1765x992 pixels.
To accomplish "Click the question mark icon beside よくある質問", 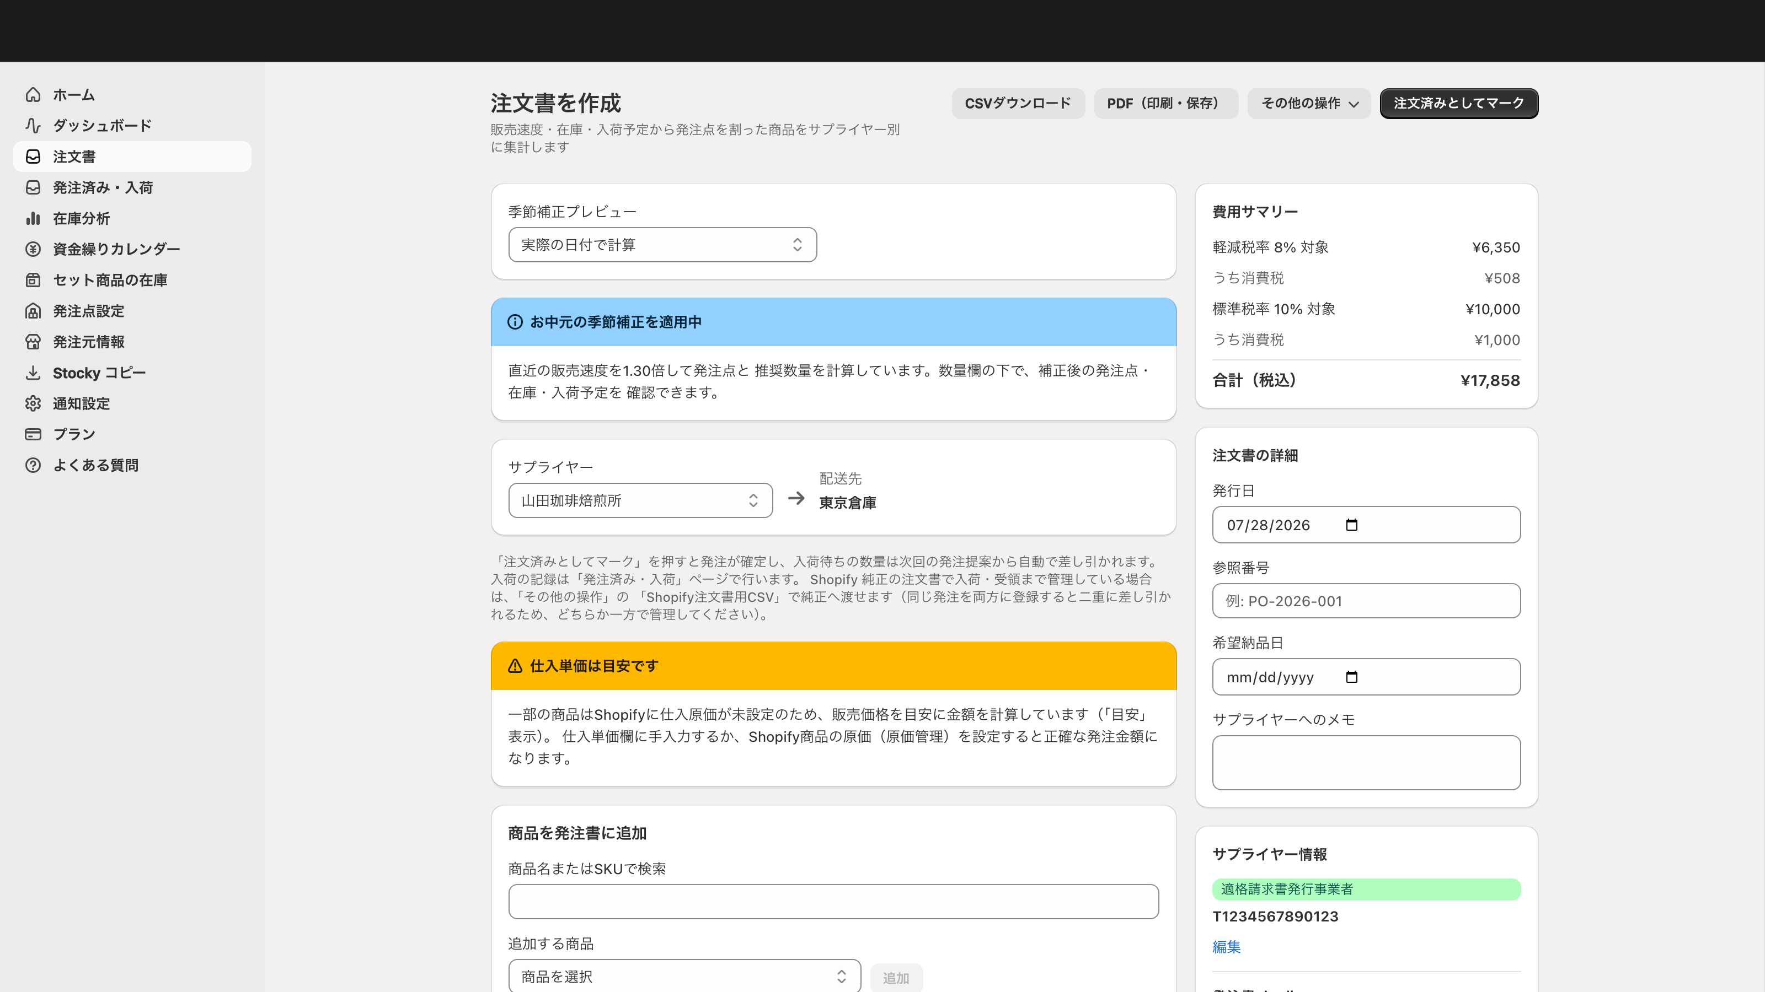I will [33, 465].
